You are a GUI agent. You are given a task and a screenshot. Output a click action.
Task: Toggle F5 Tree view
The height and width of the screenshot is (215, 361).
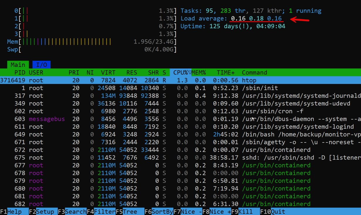(x=130, y=211)
